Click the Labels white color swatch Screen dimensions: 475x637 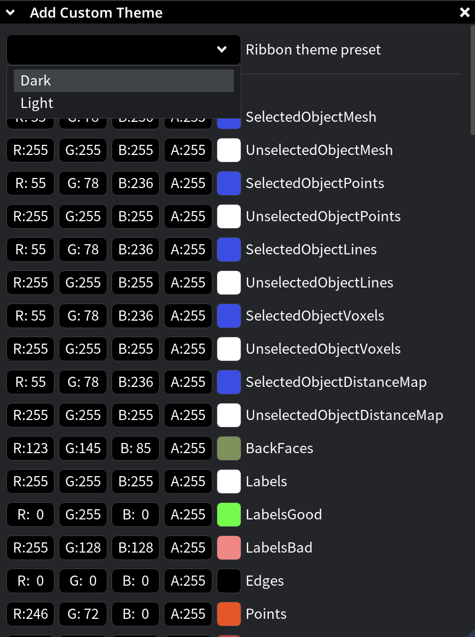[229, 481]
